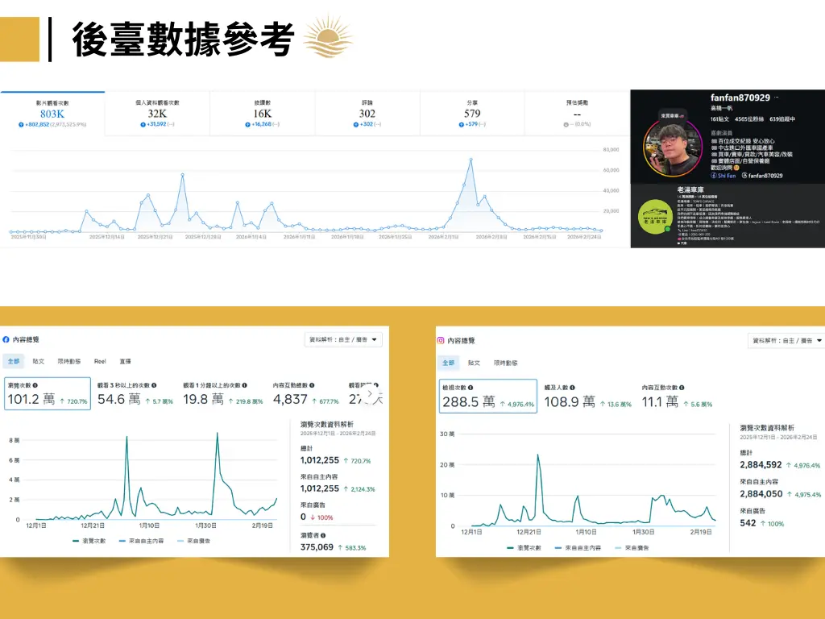Select the 個人資料觀看次數 32K metric
Screen dimensions: 825x619
pyautogui.click(x=157, y=113)
